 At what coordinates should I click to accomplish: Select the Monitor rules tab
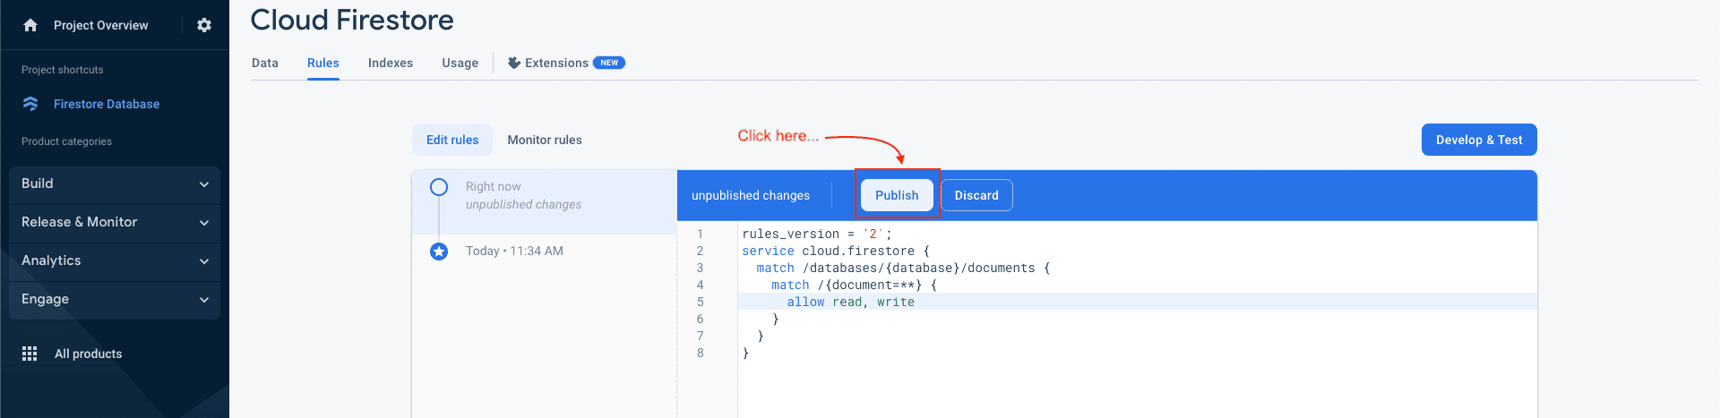(x=545, y=140)
